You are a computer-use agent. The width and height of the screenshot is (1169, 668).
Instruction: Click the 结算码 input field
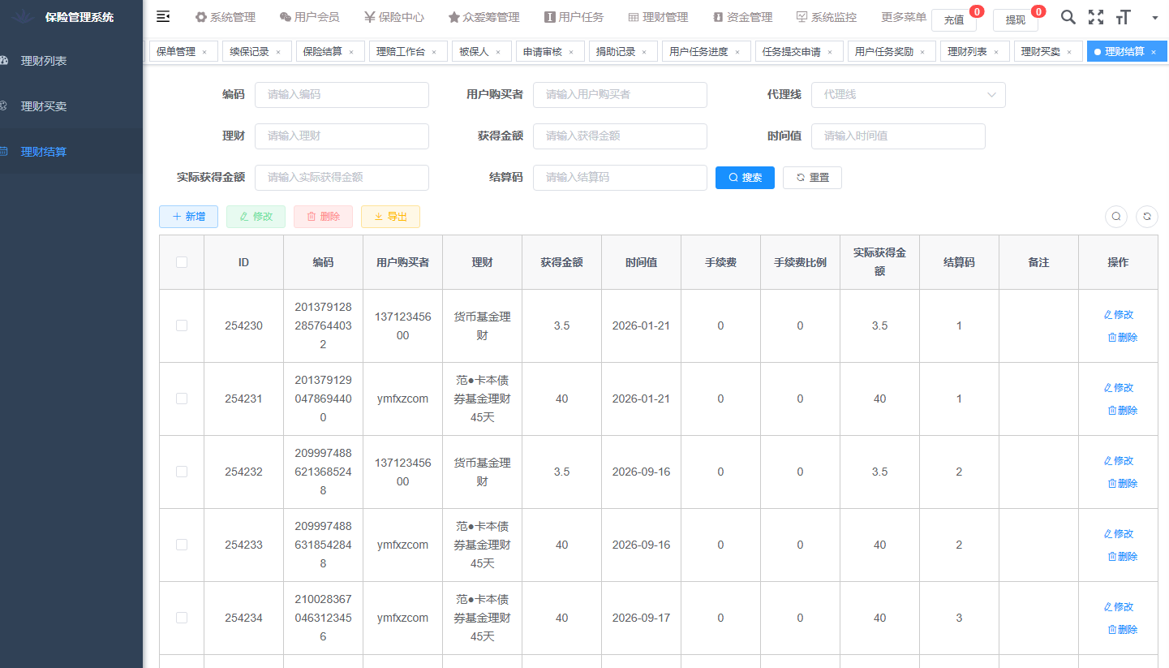(620, 178)
